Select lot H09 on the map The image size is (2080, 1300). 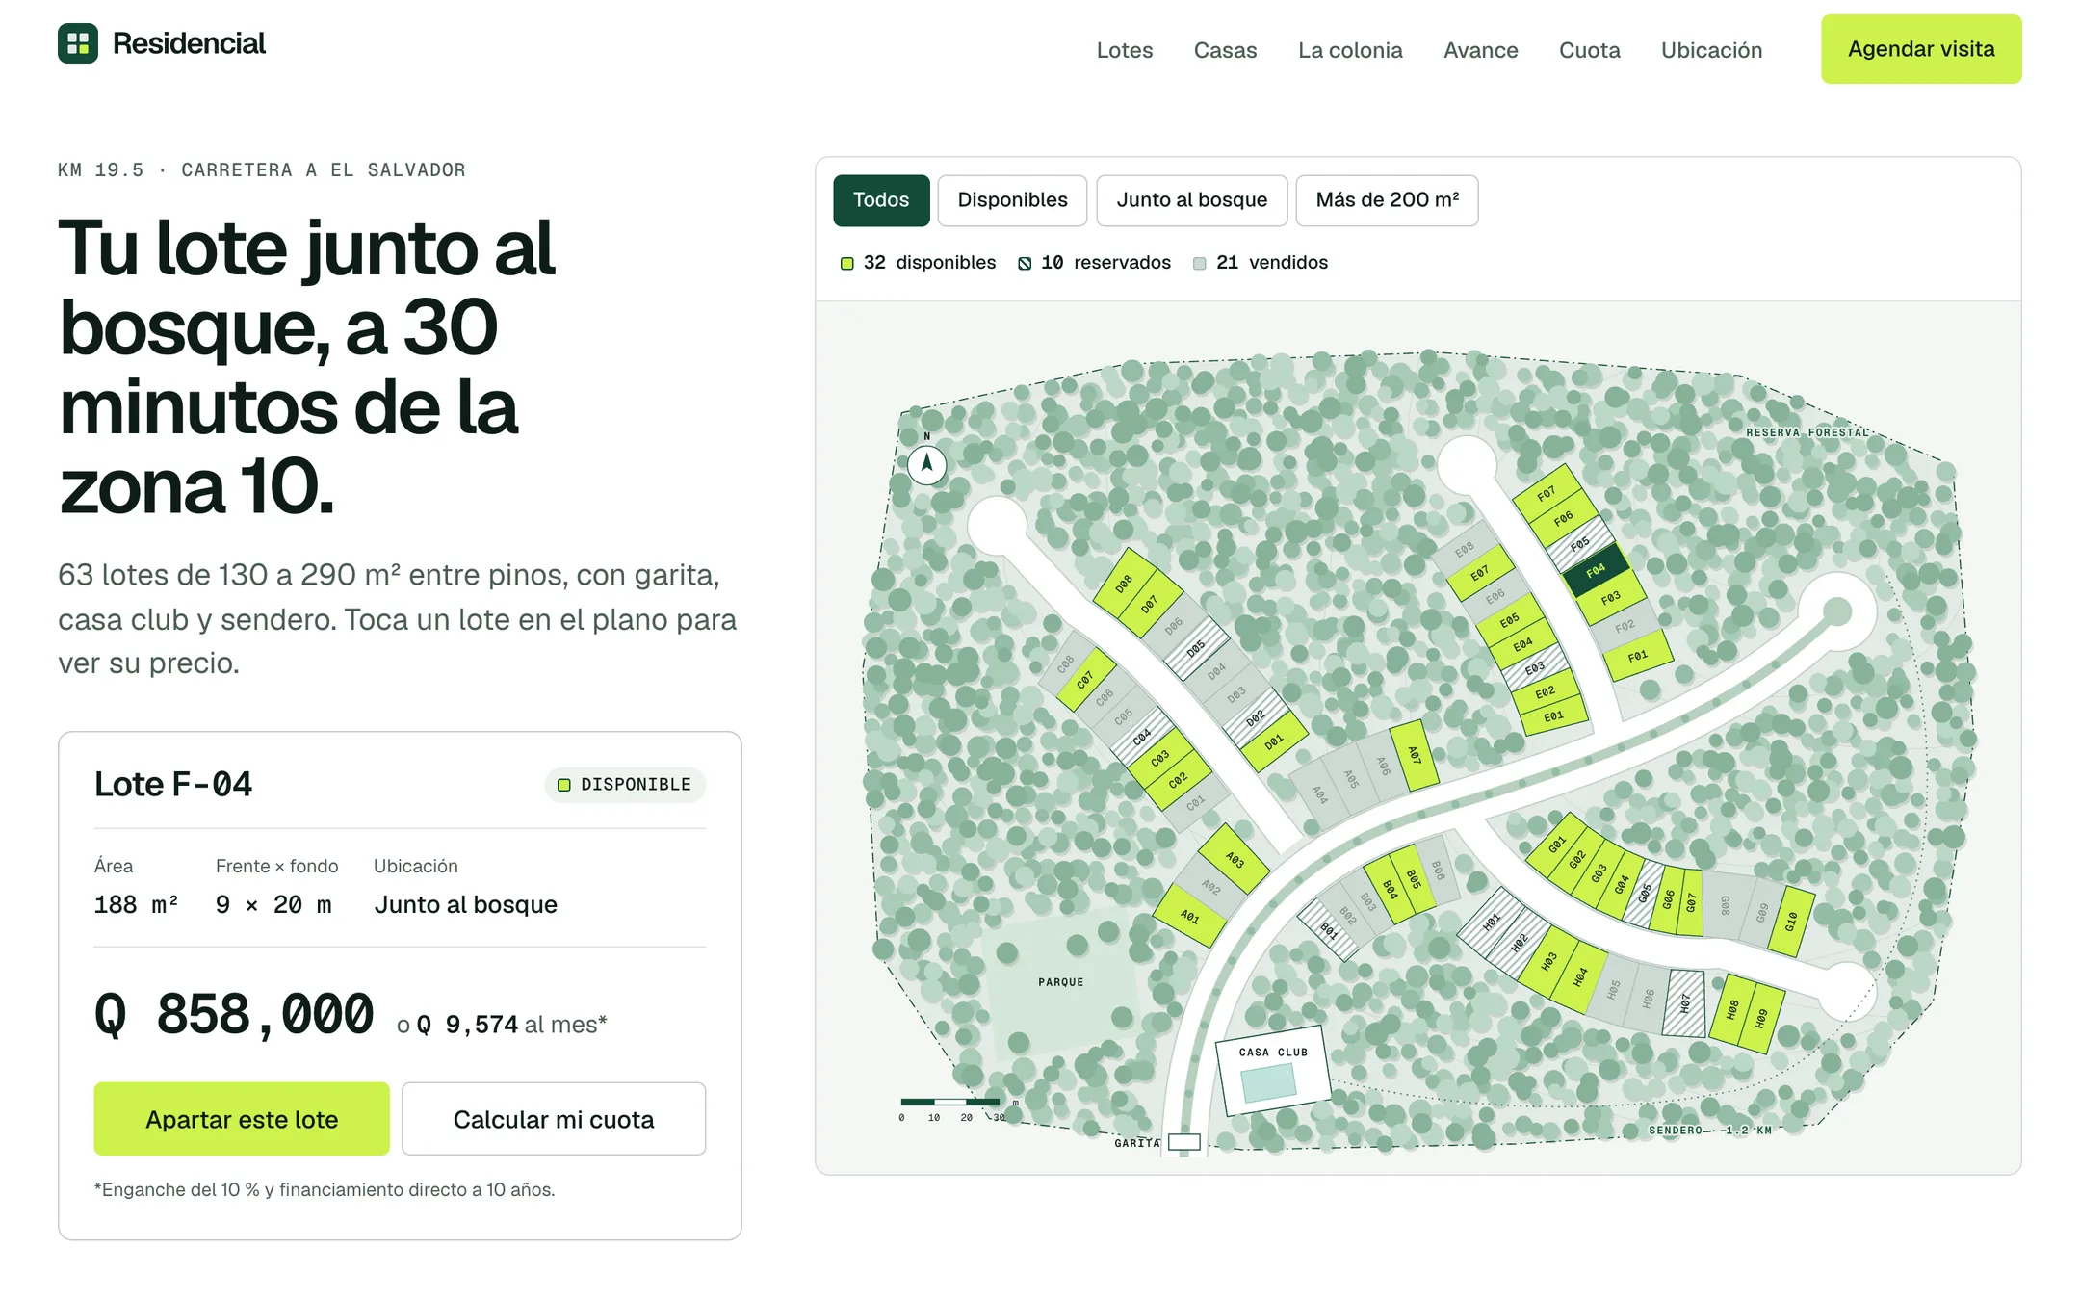click(x=1761, y=1018)
